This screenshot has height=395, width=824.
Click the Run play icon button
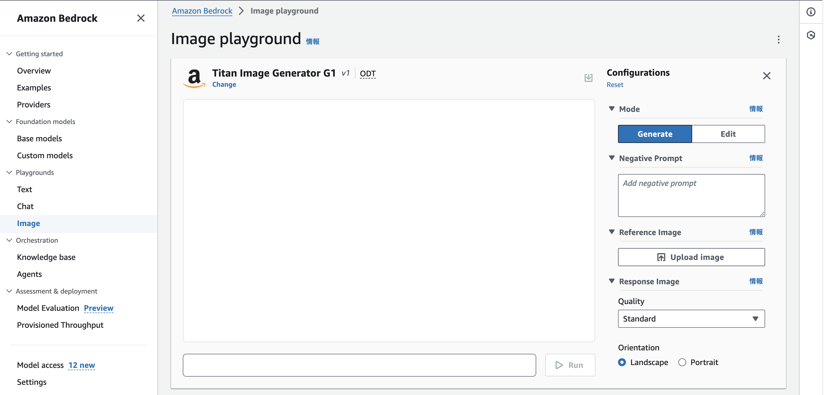point(570,365)
